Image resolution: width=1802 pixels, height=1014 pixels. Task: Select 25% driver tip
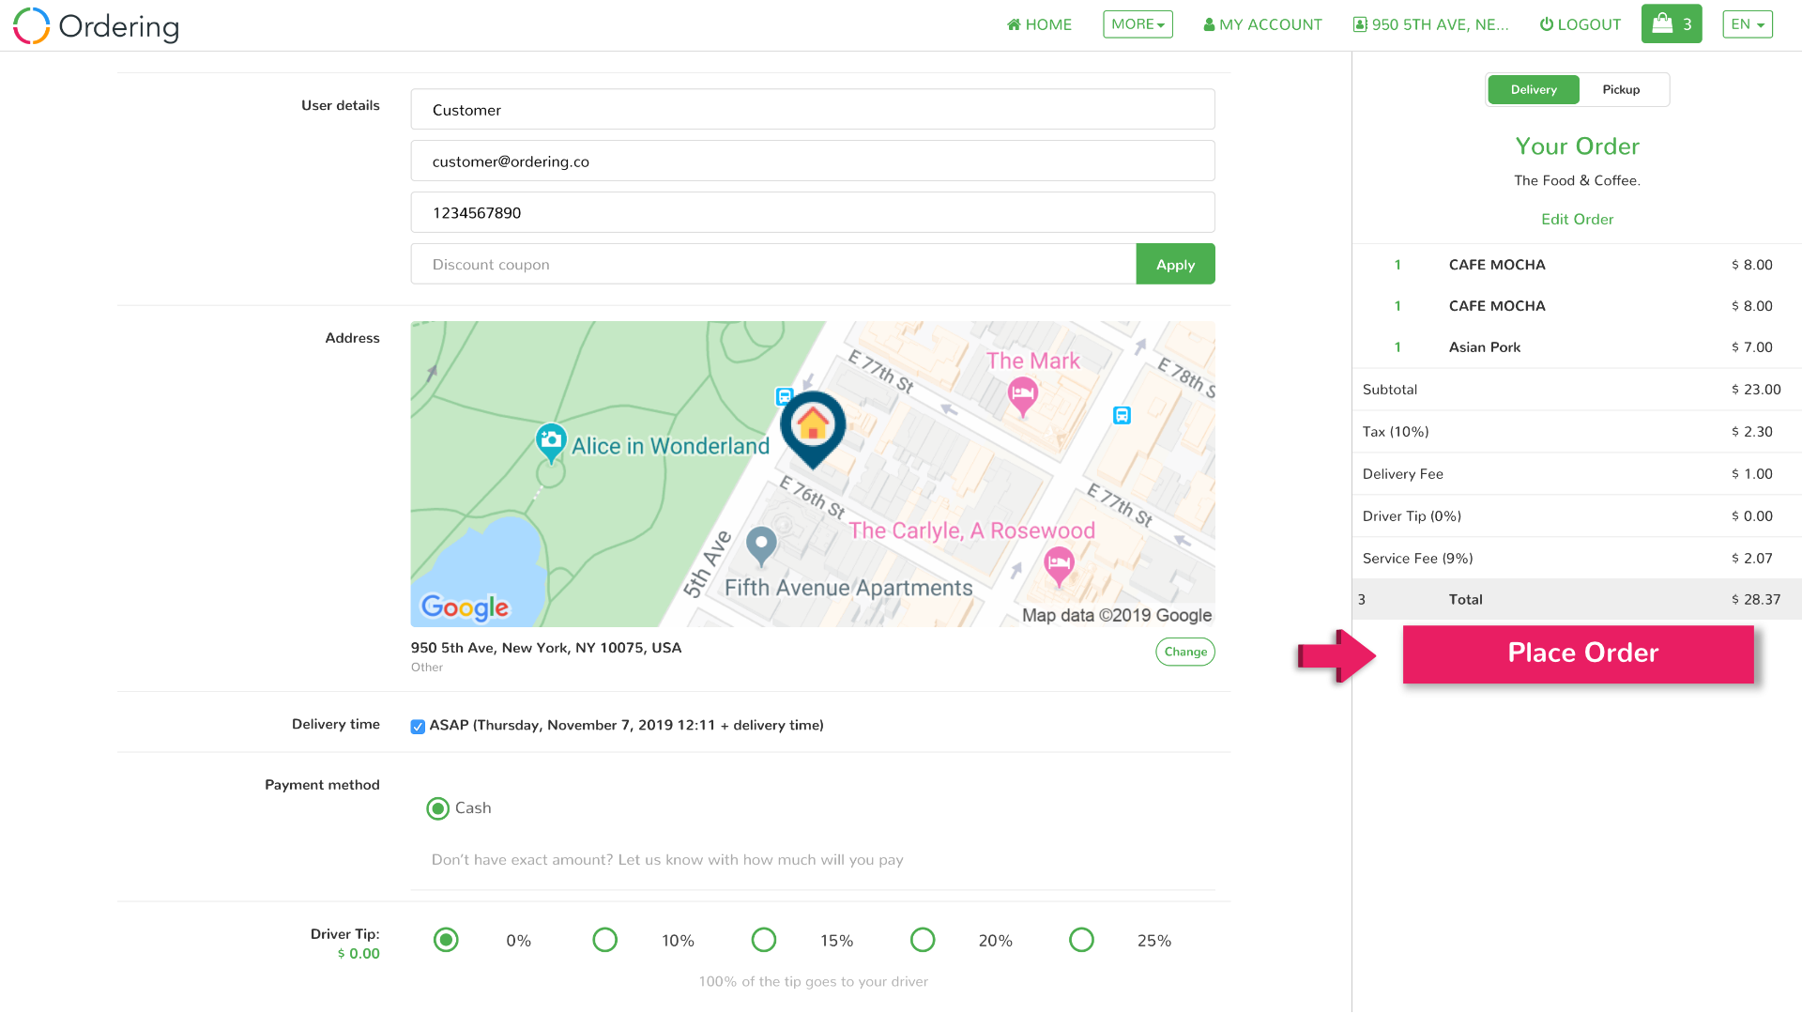click(x=1081, y=940)
